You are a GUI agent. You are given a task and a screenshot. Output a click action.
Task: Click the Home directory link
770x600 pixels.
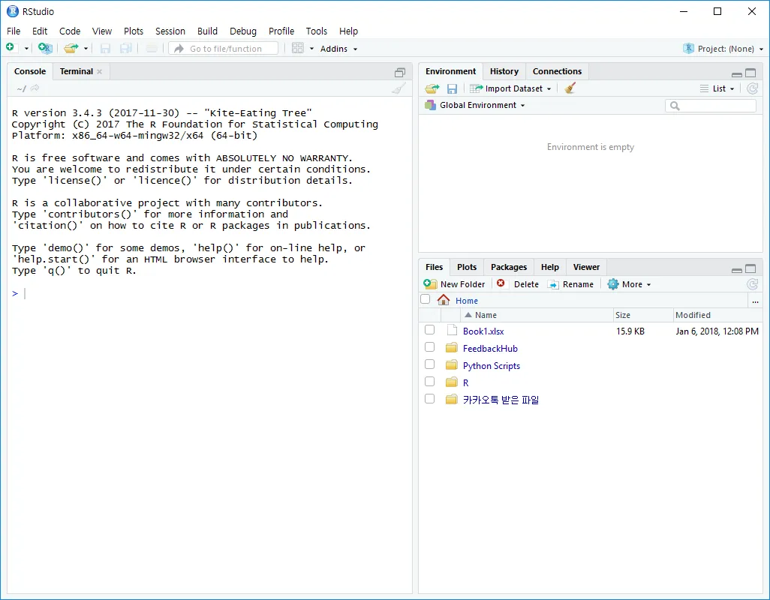coord(467,301)
